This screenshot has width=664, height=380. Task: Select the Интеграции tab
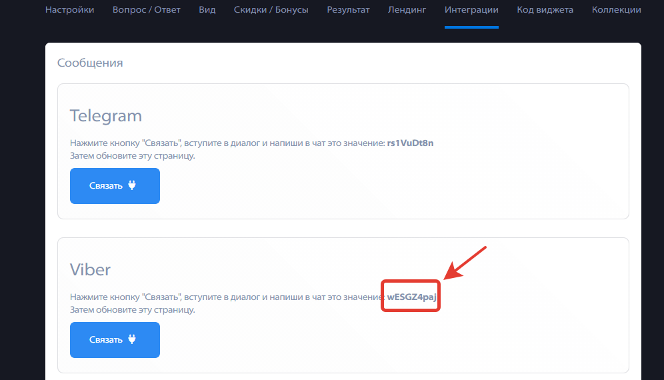click(x=471, y=10)
